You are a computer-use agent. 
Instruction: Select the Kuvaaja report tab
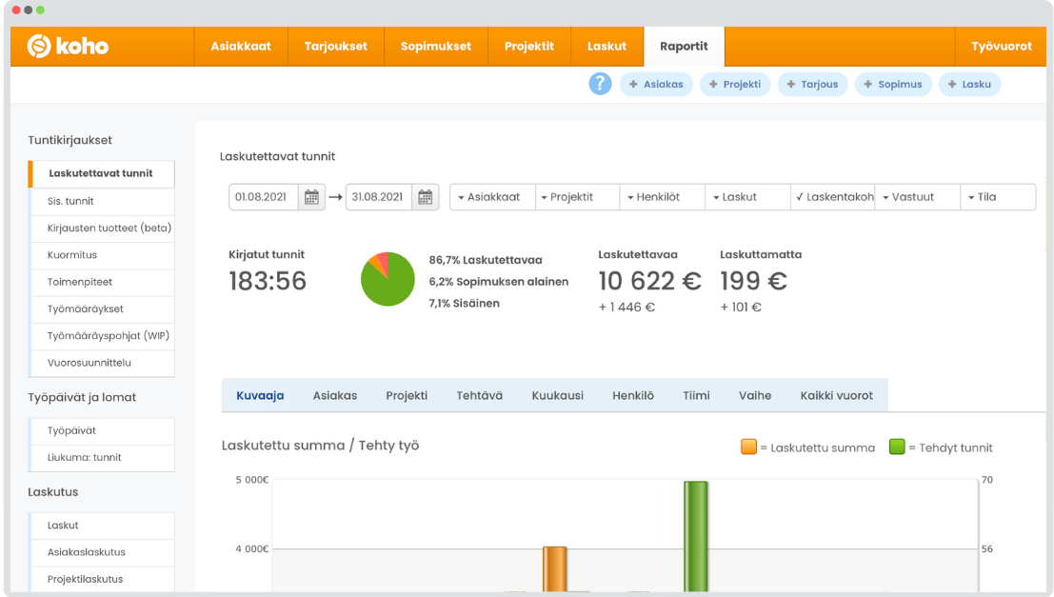pos(260,395)
